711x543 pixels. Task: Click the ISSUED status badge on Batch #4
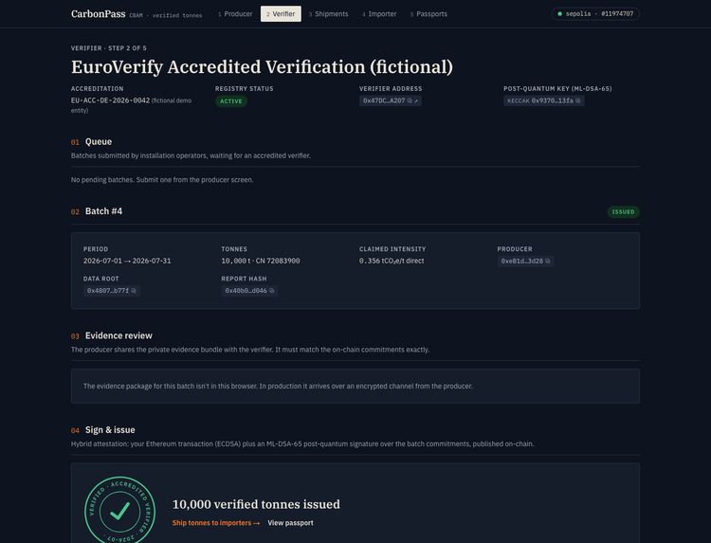click(623, 211)
